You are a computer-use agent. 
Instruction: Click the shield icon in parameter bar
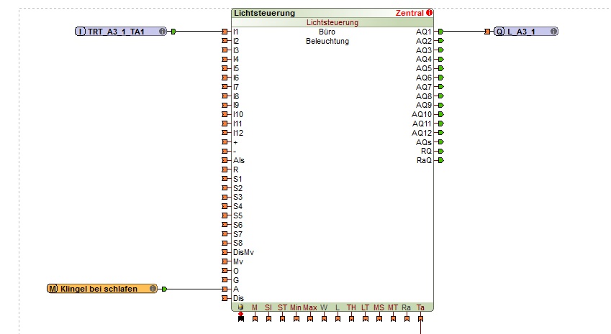[x=241, y=307]
